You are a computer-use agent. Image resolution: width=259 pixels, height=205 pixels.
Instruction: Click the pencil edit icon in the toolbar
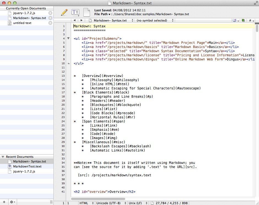pos(65,12)
